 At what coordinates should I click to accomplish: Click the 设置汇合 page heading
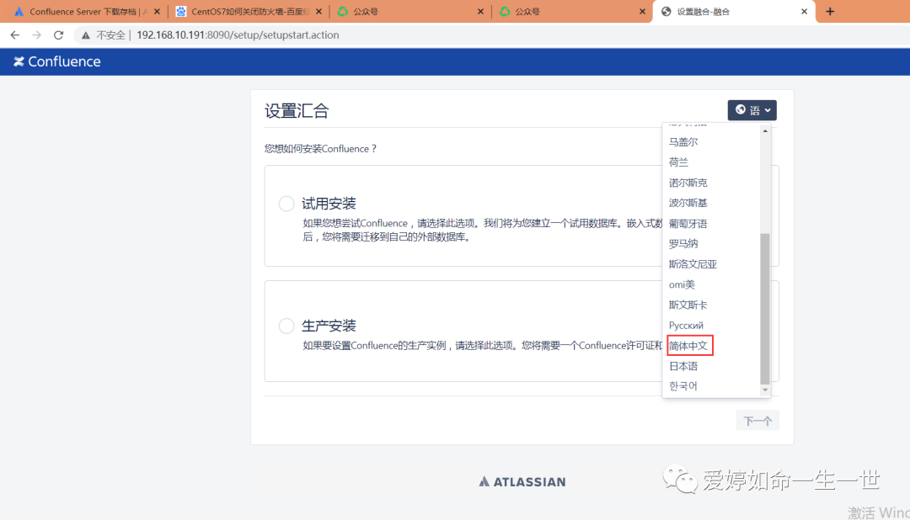pyautogui.click(x=297, y=111)
